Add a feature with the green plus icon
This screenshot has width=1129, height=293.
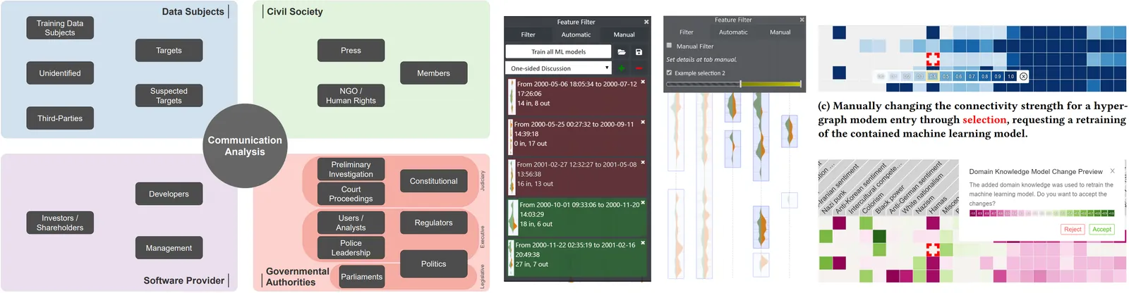[x=622, y=68]
